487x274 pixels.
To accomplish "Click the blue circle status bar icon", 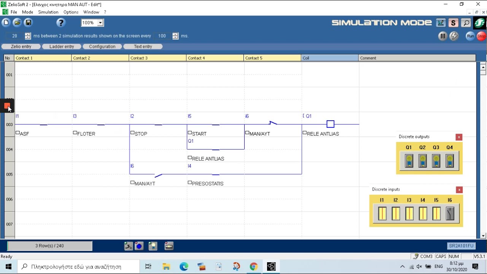I will 139,246.
